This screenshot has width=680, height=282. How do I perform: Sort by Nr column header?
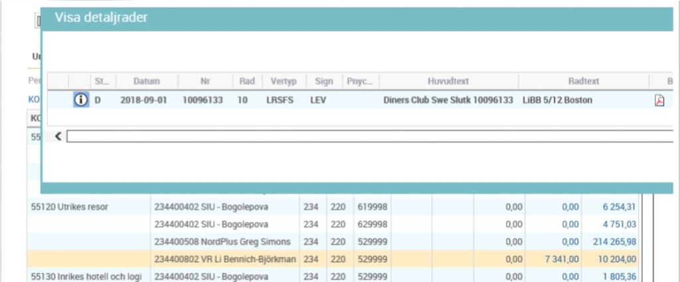point(205,81)
